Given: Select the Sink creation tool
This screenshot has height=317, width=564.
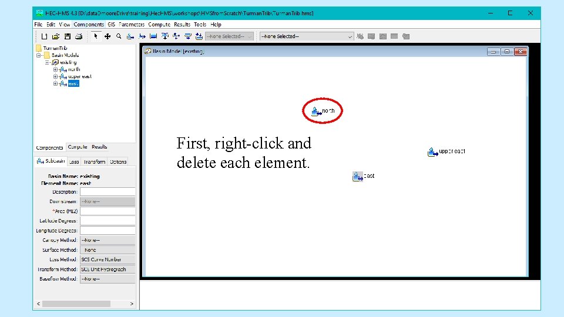Looking at the screenshot, I should (199, 36).
